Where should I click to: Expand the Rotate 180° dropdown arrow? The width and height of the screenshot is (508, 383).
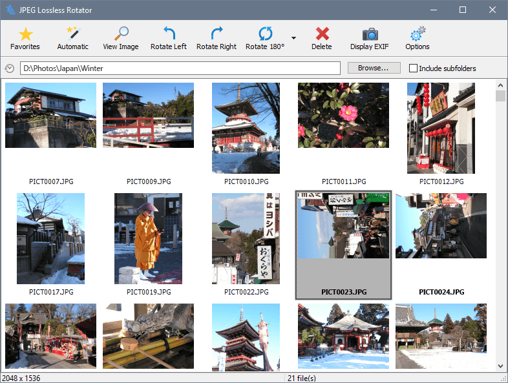(x=294, y=39)
